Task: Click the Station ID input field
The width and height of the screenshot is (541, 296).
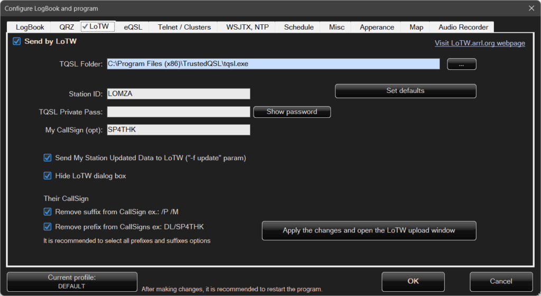Action: (x=179, y=94)
